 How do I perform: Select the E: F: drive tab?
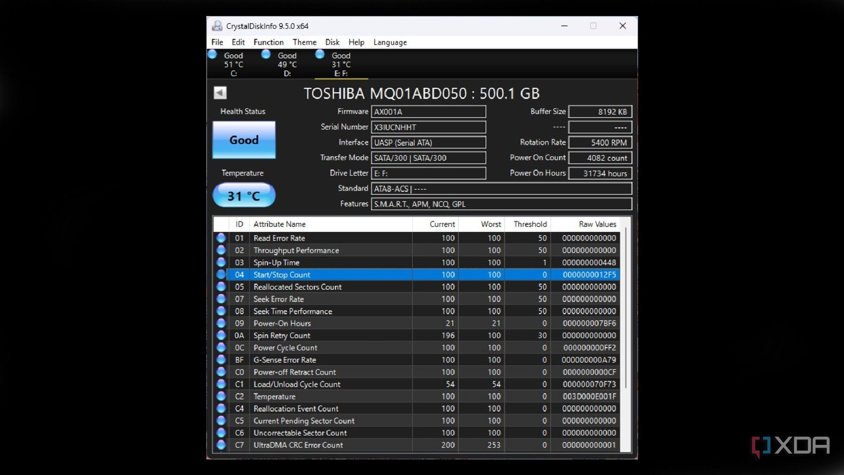pos(341,64)
